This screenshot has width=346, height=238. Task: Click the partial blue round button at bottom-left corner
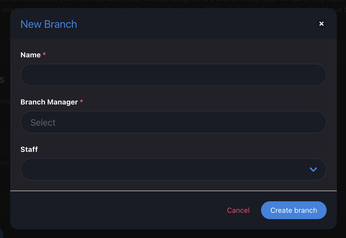click(x=1, y=233)
